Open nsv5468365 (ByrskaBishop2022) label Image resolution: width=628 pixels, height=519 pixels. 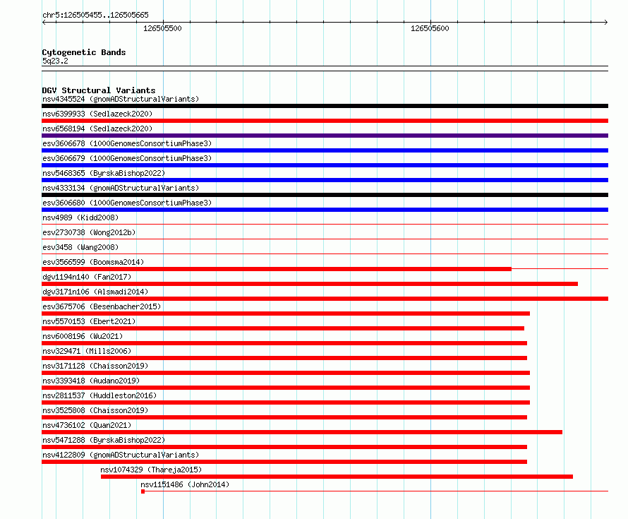[x=104, y=173]
